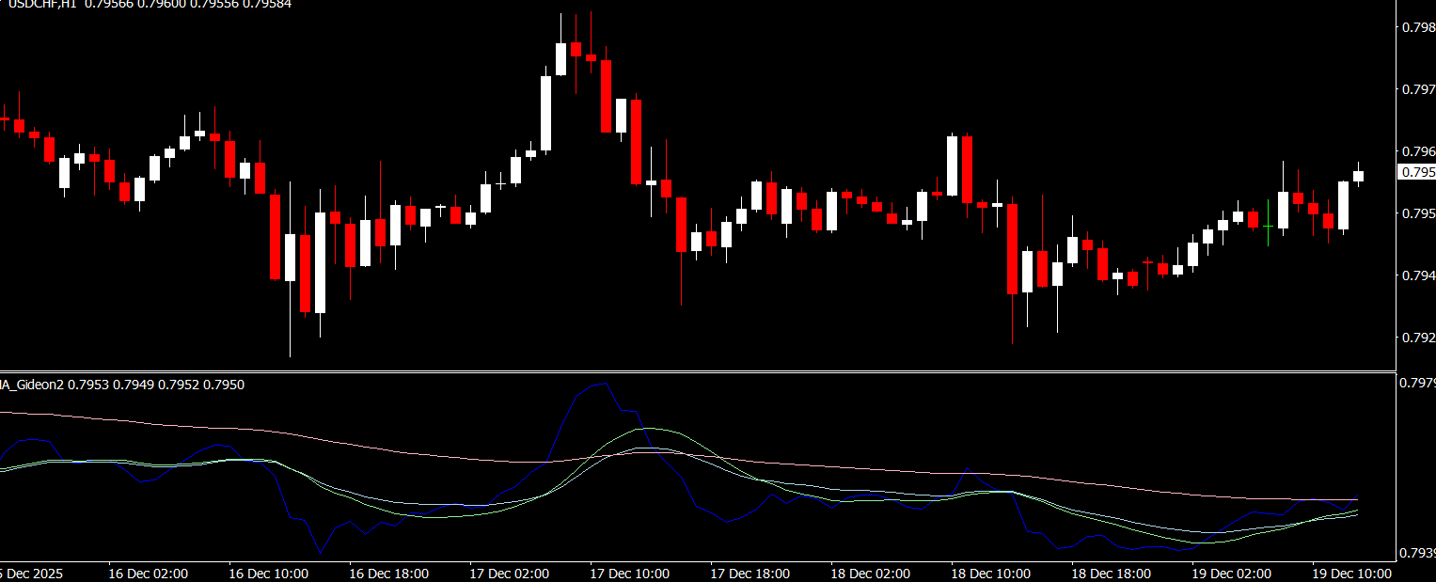Image resolution: width=1436 pixels, height=582 pixels.
Task: Click the 16 Dec 18:00 time label
Action: pyautogui.click(x=388, y=573)
